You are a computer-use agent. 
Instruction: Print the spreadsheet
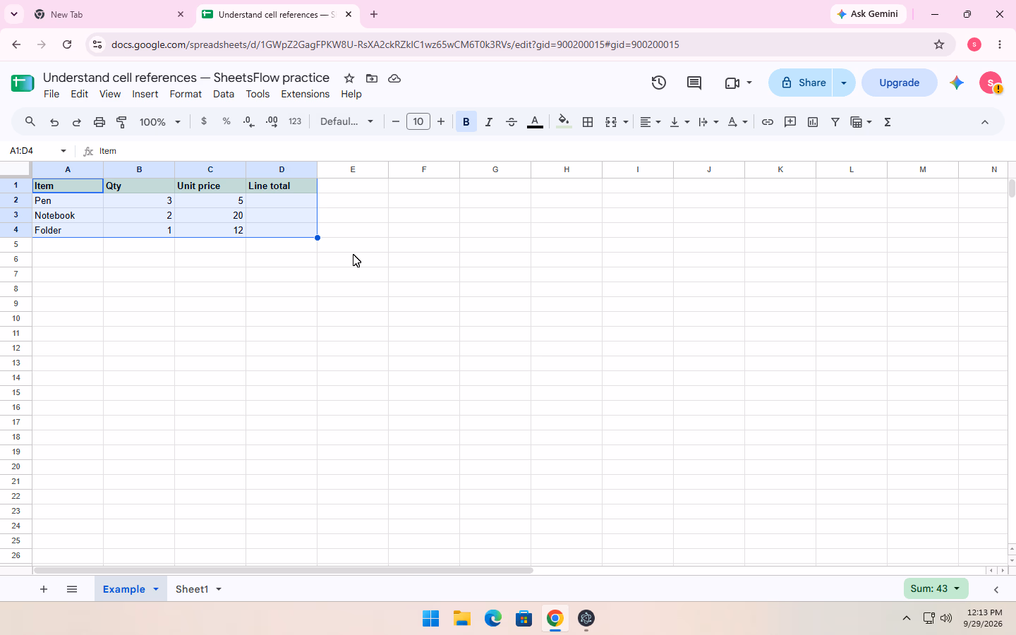[x=99, y=122]
